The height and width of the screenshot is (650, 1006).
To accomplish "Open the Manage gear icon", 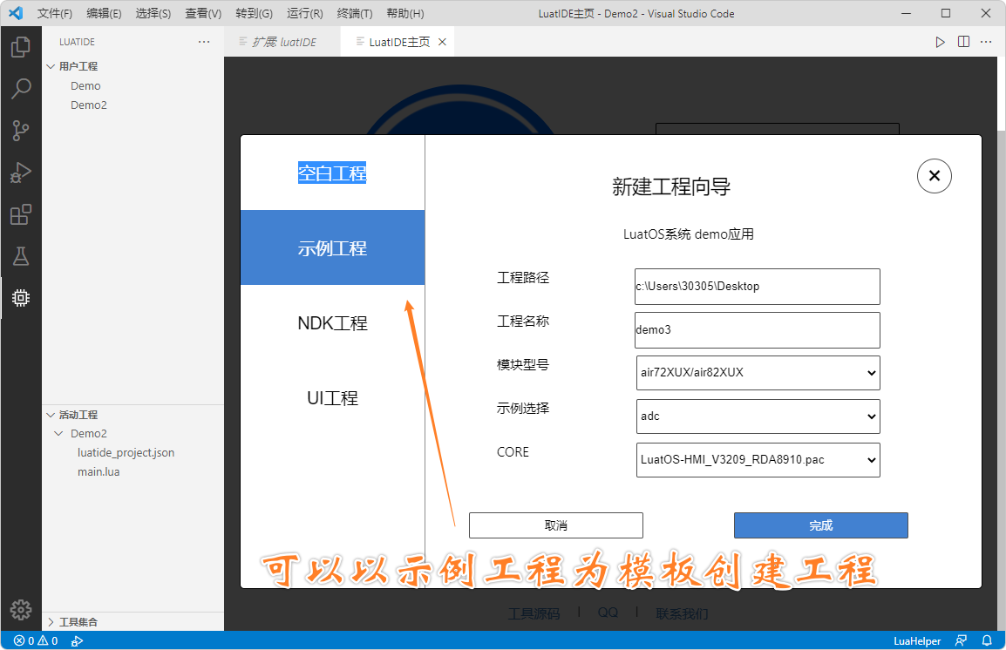I will tap(21, 610).
